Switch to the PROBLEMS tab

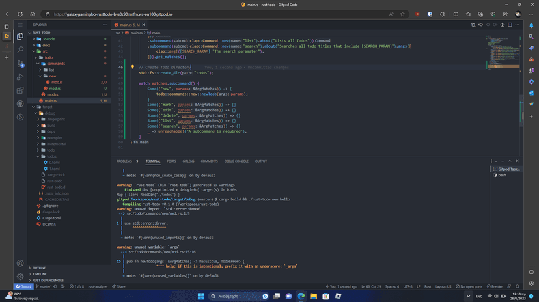tap(124, 161)
